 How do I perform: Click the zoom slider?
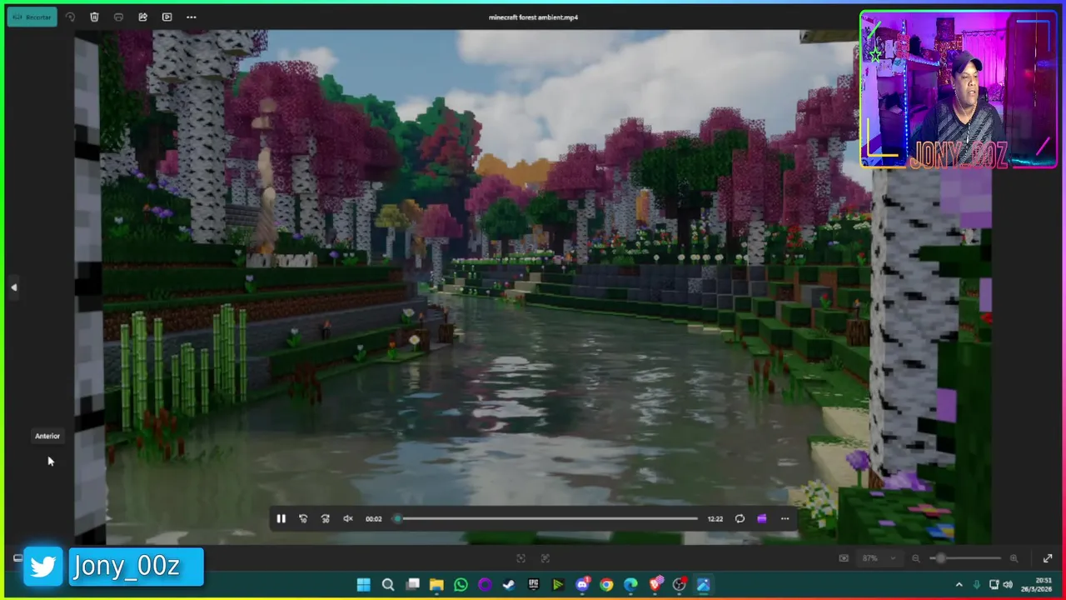click(x=966, y=558)
